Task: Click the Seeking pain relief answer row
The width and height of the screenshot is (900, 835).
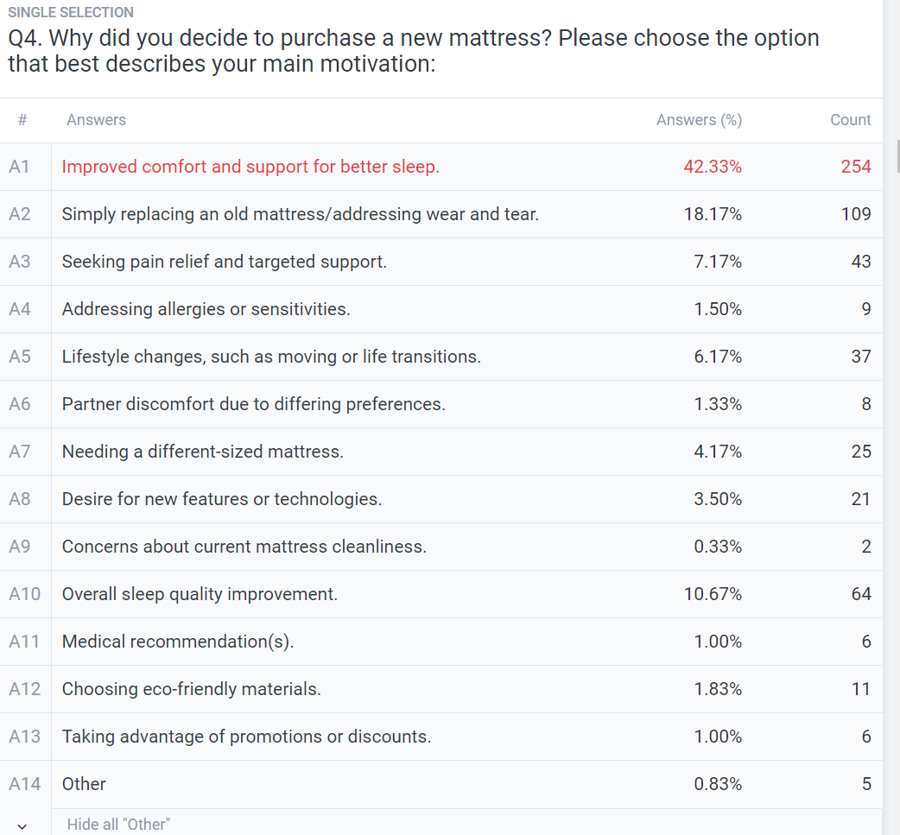Action: click(x=224, y=262)
